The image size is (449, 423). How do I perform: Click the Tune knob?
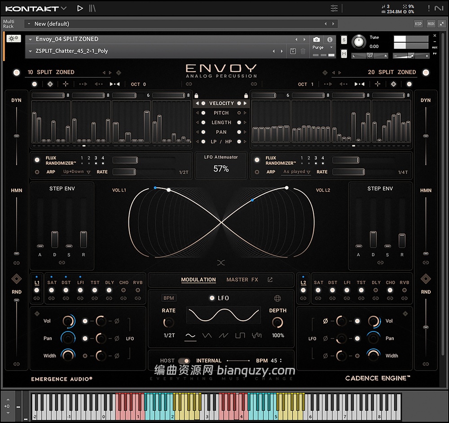[x=359, y=42]
